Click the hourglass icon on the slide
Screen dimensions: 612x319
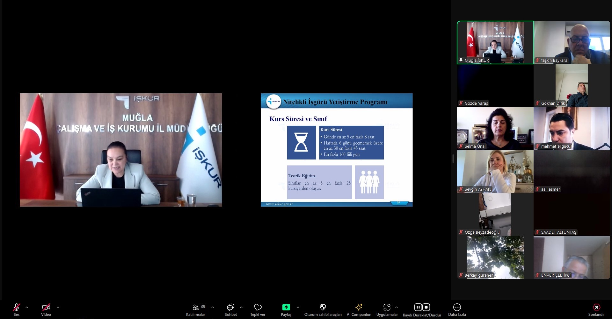(x=301, y=142)
